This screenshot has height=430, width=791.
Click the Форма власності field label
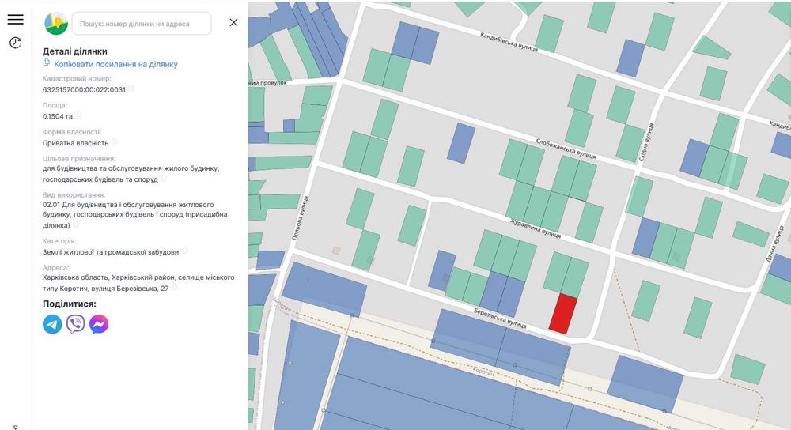point(72,132)
